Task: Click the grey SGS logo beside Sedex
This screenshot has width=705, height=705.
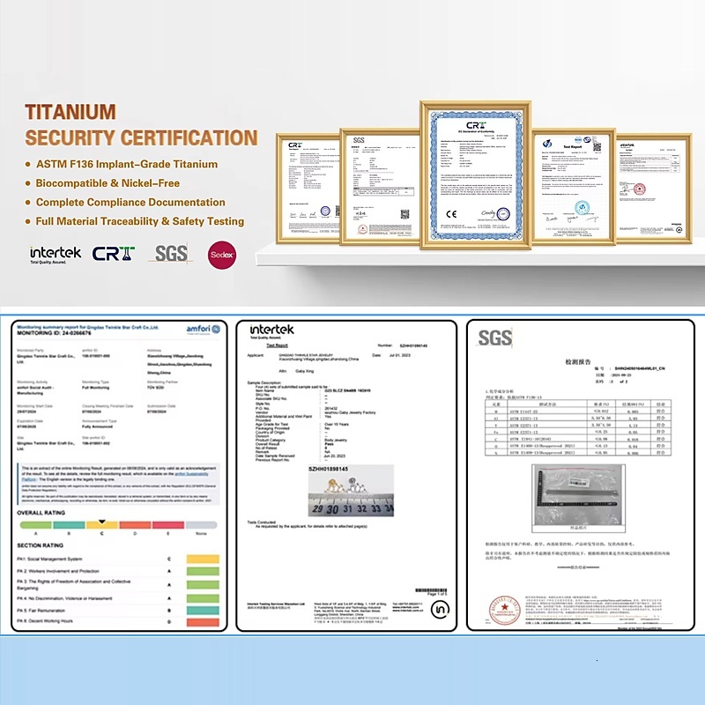Action: point(171,254)
